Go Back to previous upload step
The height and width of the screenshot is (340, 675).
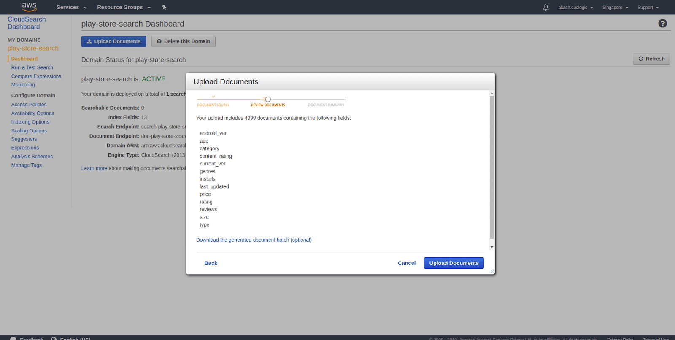pos(211,263)
